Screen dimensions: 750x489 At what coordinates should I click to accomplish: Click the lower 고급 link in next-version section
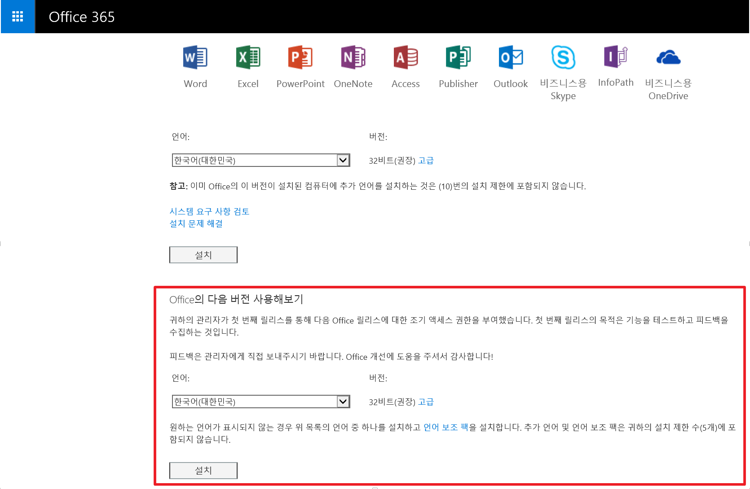(426, 402)
